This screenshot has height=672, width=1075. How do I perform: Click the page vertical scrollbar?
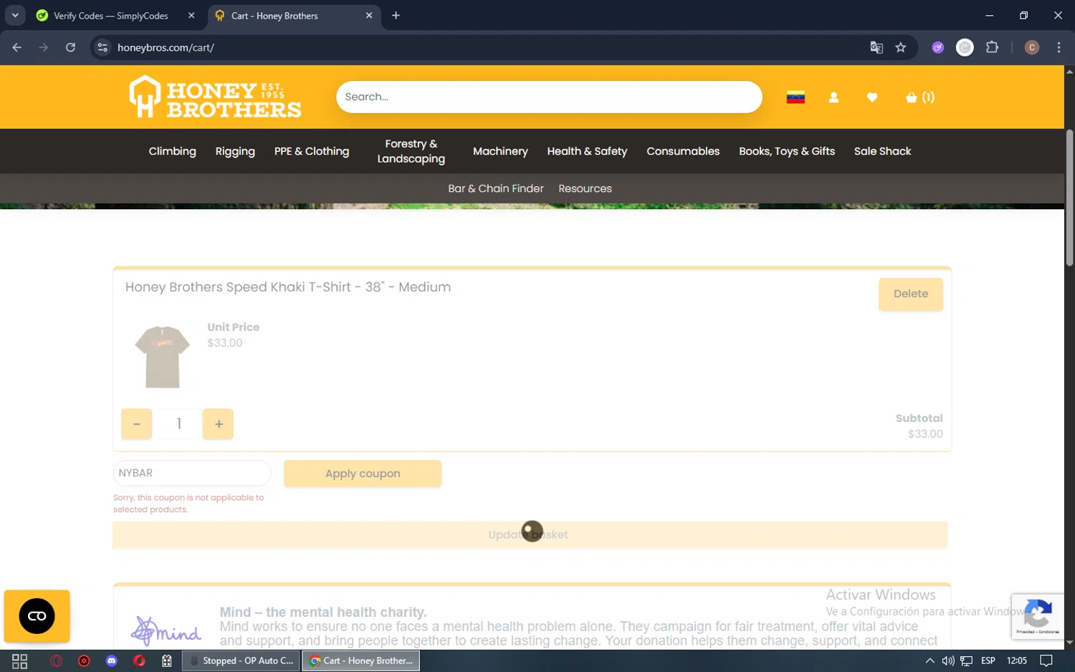[1069, 197]
